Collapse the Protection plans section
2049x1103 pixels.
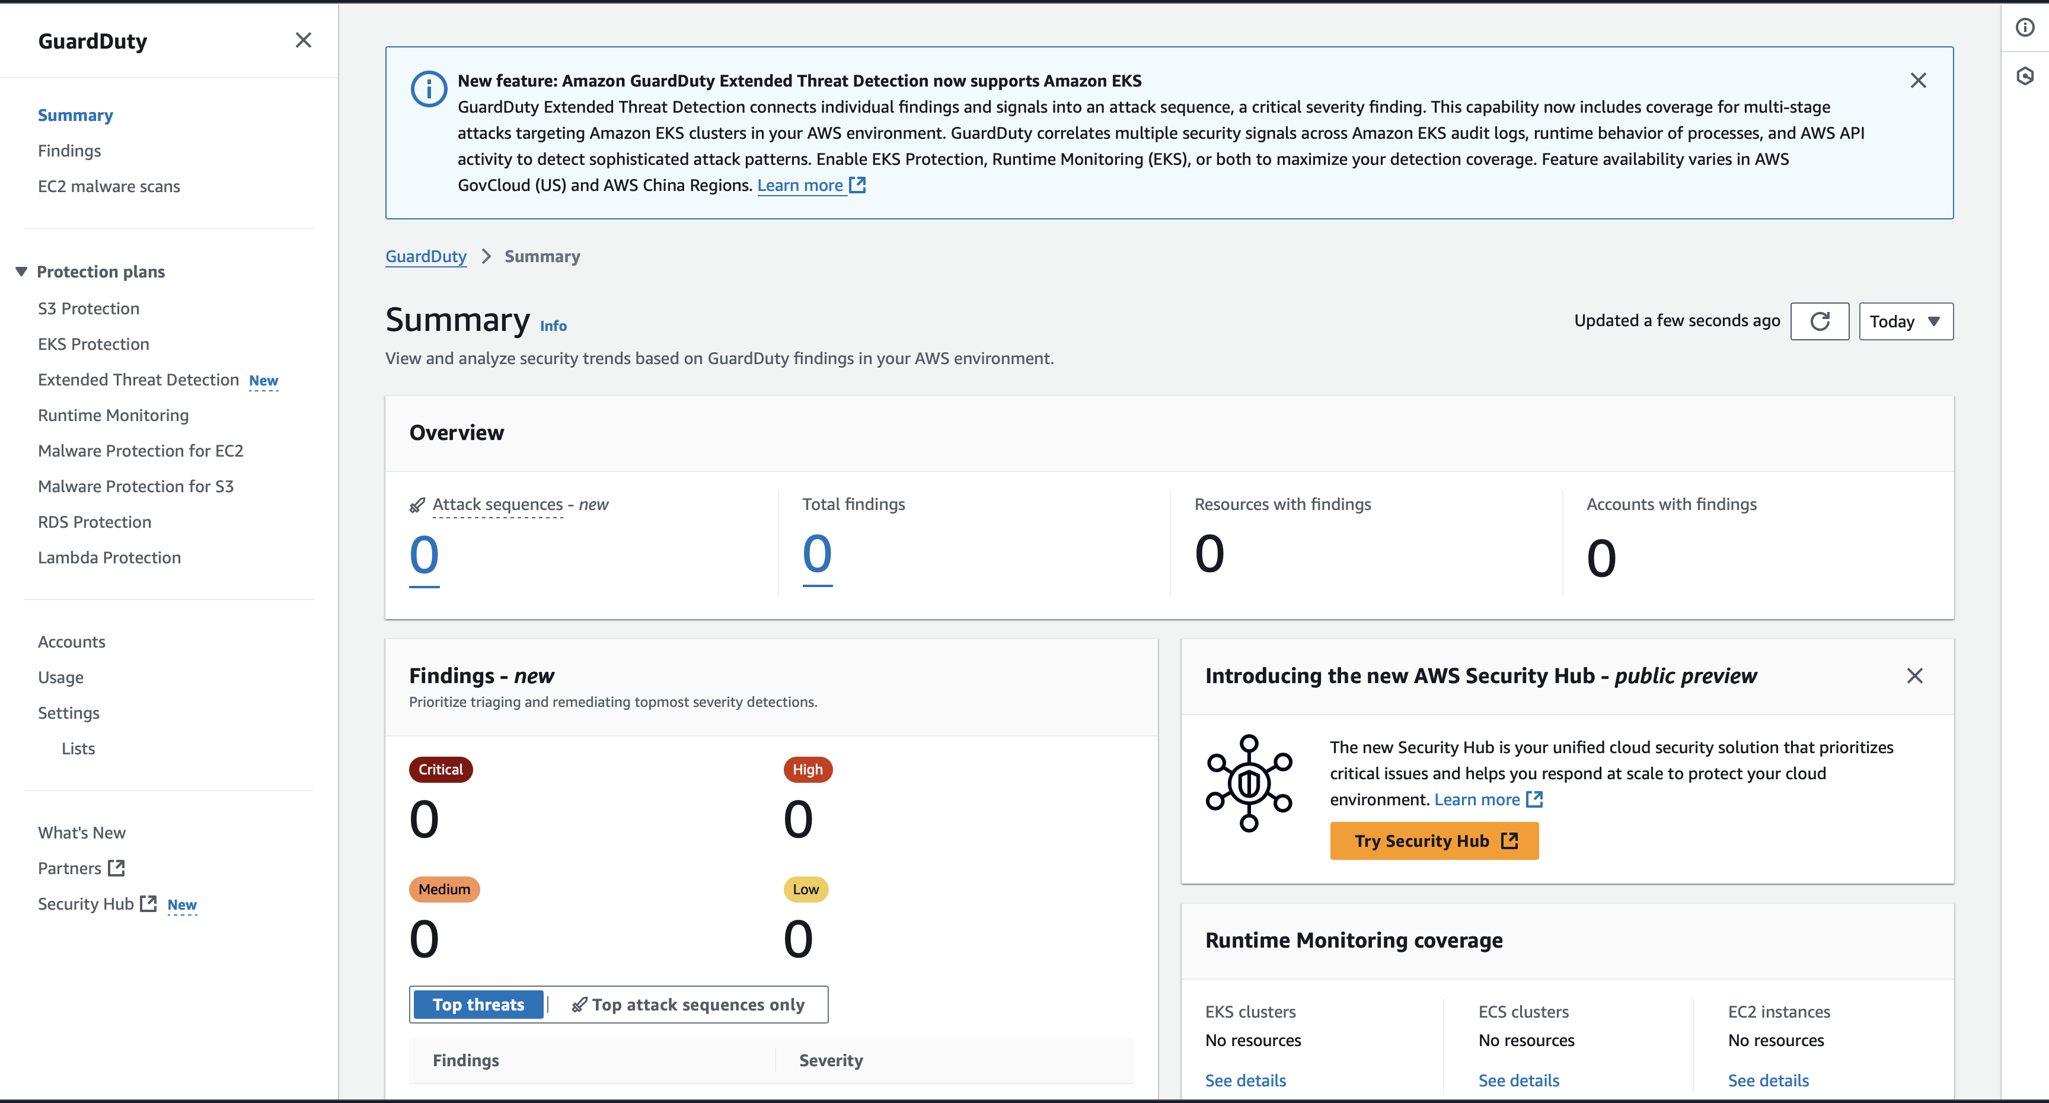click(x=21, y=270)
